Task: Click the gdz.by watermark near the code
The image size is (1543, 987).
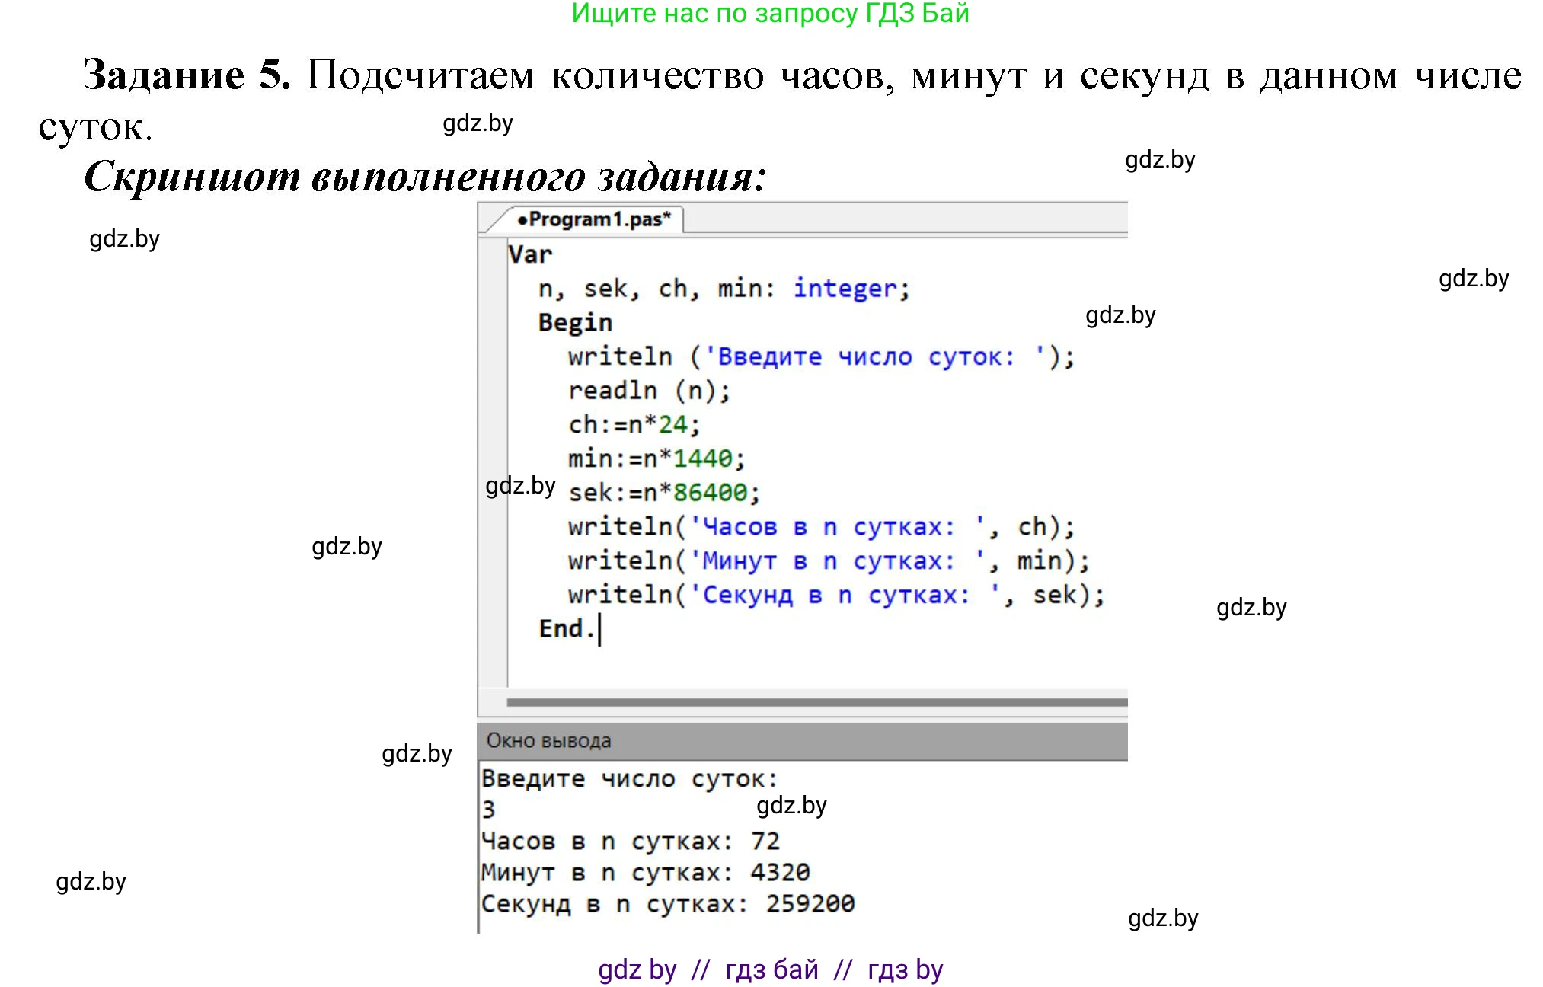Action: 521,486
